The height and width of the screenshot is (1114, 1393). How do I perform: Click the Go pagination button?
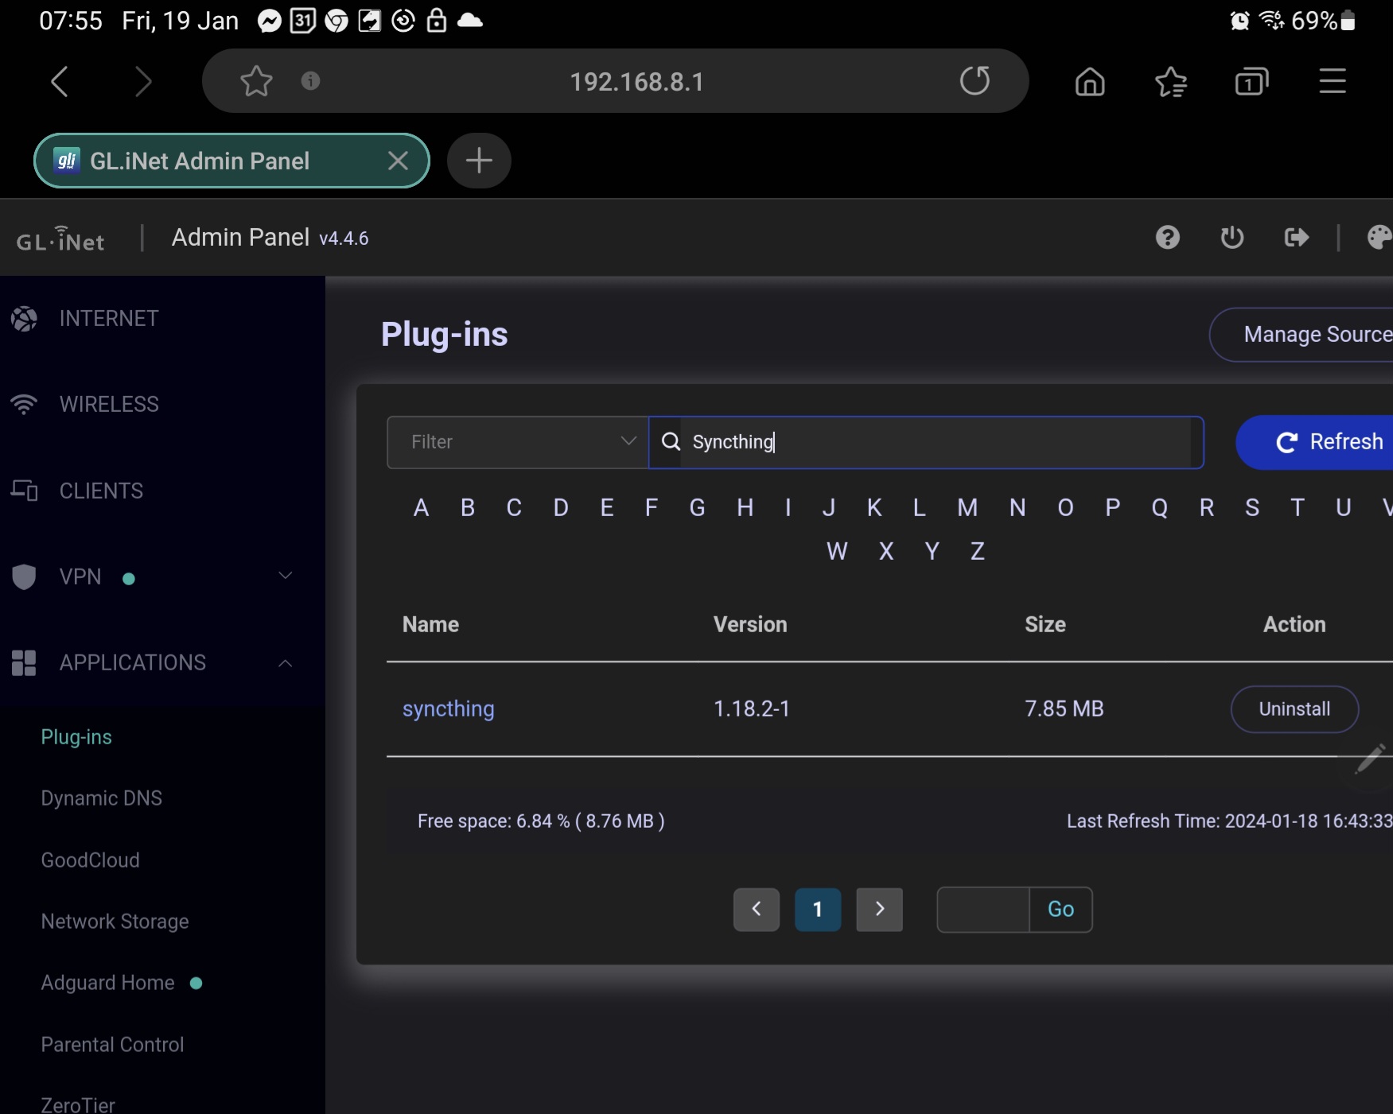(x=1060, y=910)
